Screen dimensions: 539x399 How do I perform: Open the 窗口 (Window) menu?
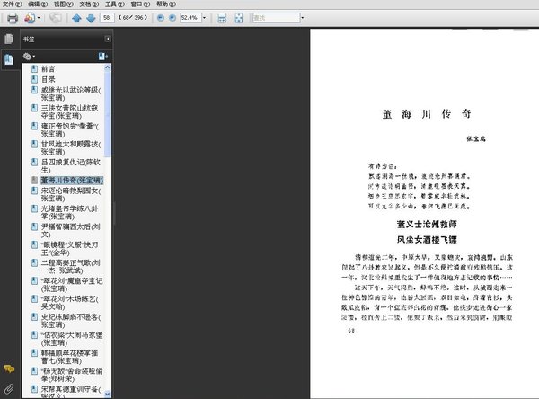pos(140,4)
